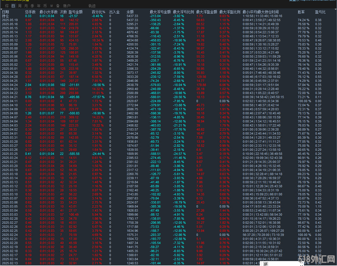This screenshot has width=337, height=266.
Task: Open the 币 currency tab
Action: tap(45, 6)
